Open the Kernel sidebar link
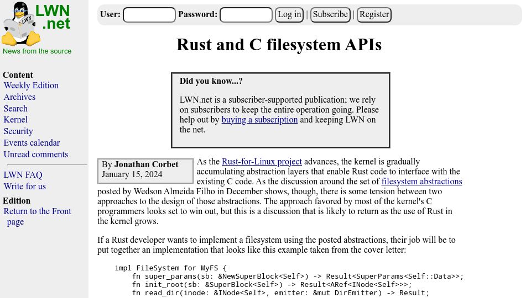531x298 pixels. [x=15, y=120]
